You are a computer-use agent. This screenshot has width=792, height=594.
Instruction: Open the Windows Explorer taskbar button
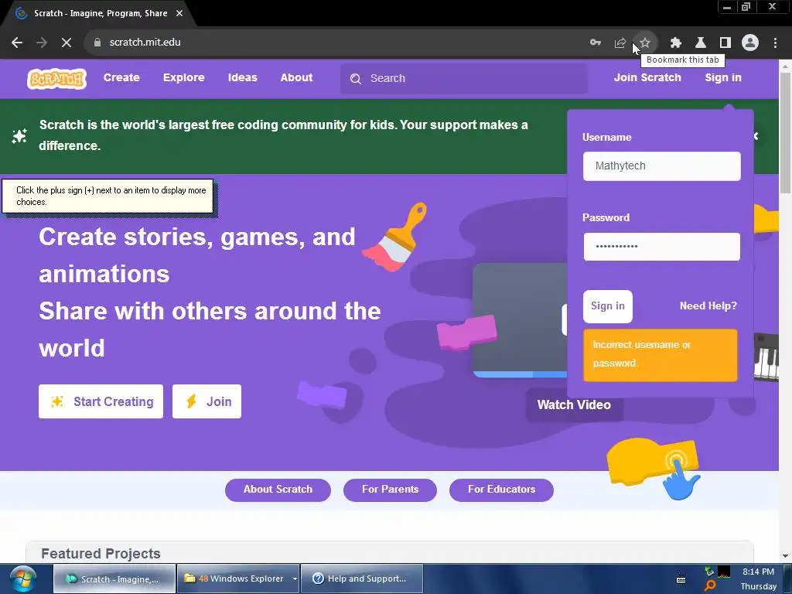tap(234, 579)
